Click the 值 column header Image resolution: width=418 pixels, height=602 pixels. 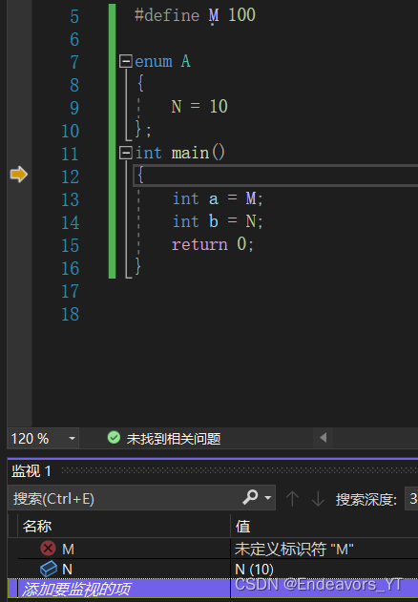click(242, 526)
